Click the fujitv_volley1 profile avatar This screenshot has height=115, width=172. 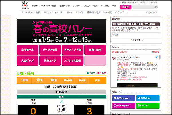(x=114, y=58)
